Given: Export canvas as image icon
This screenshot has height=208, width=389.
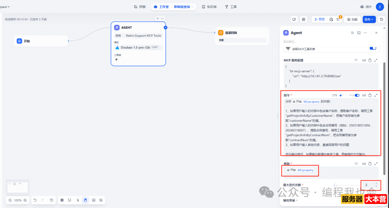Looking at the screenshot, I should pos(94,200).
